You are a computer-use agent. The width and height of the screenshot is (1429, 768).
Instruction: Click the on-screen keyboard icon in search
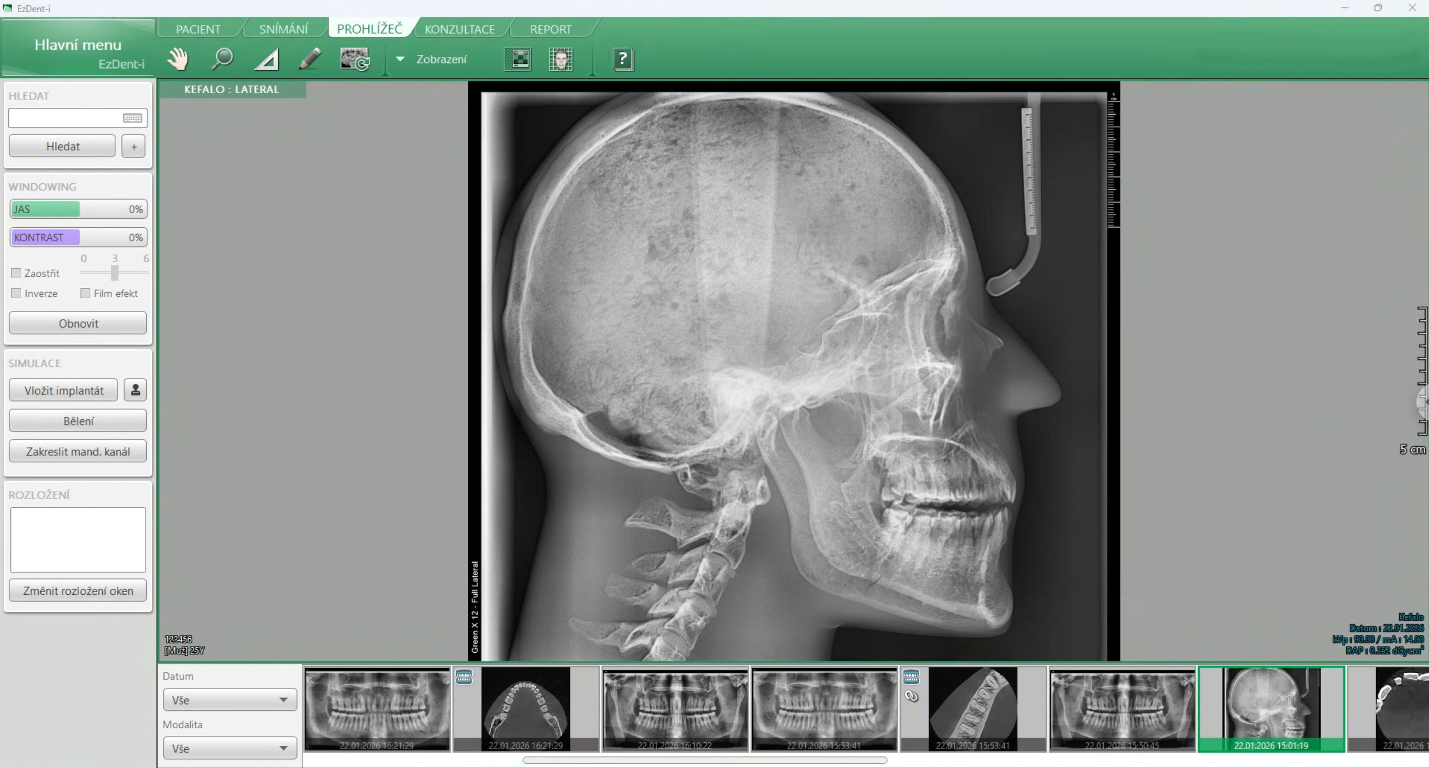tap(132, 118)
